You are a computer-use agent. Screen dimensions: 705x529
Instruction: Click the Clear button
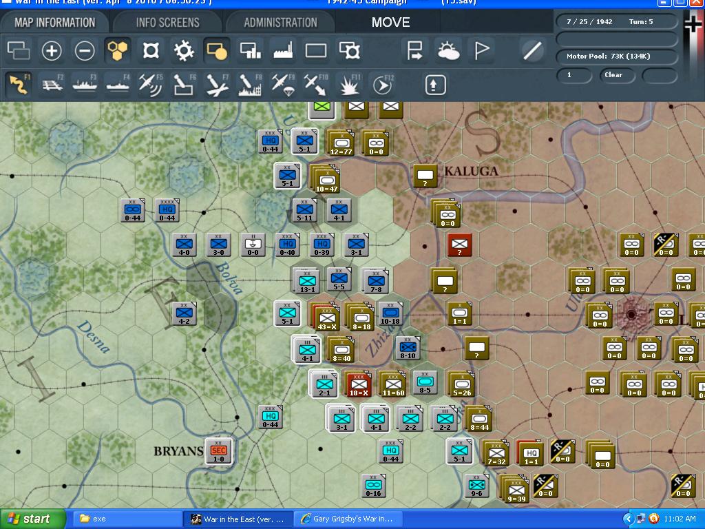[x=617, y=75]
